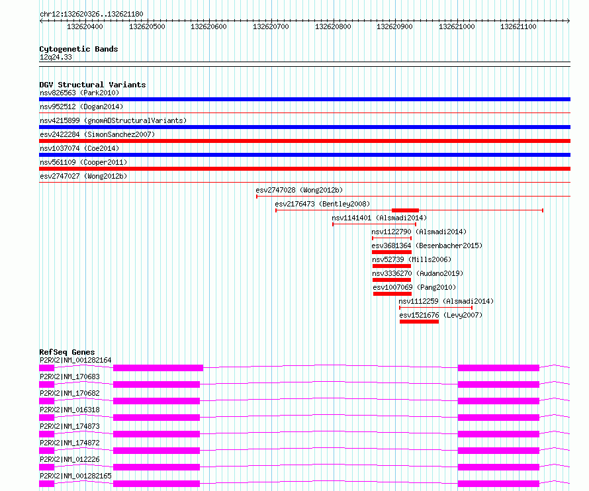Image resolution: width=589 pixels, height=491 pixels.
Task: Open transcript P2RX2|NM_174872
Action: pyautogui.click(x=69, y=443)
